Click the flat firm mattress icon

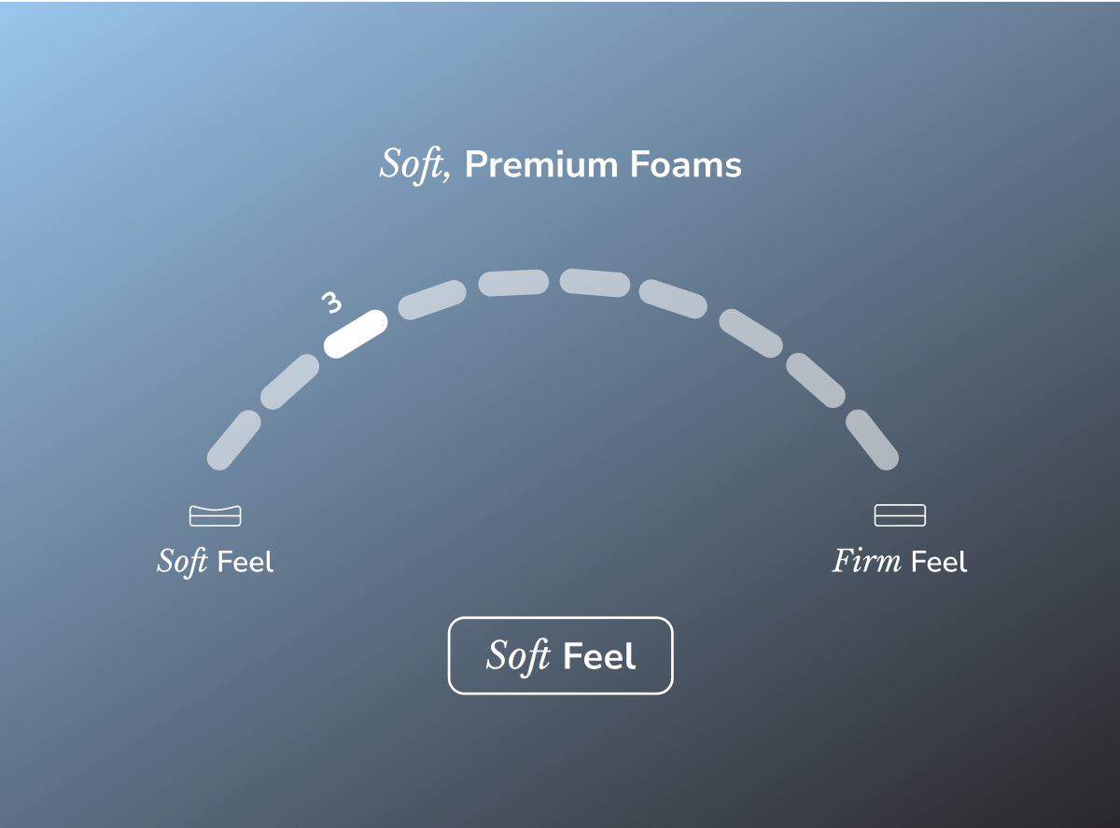(x=900, y=515)
